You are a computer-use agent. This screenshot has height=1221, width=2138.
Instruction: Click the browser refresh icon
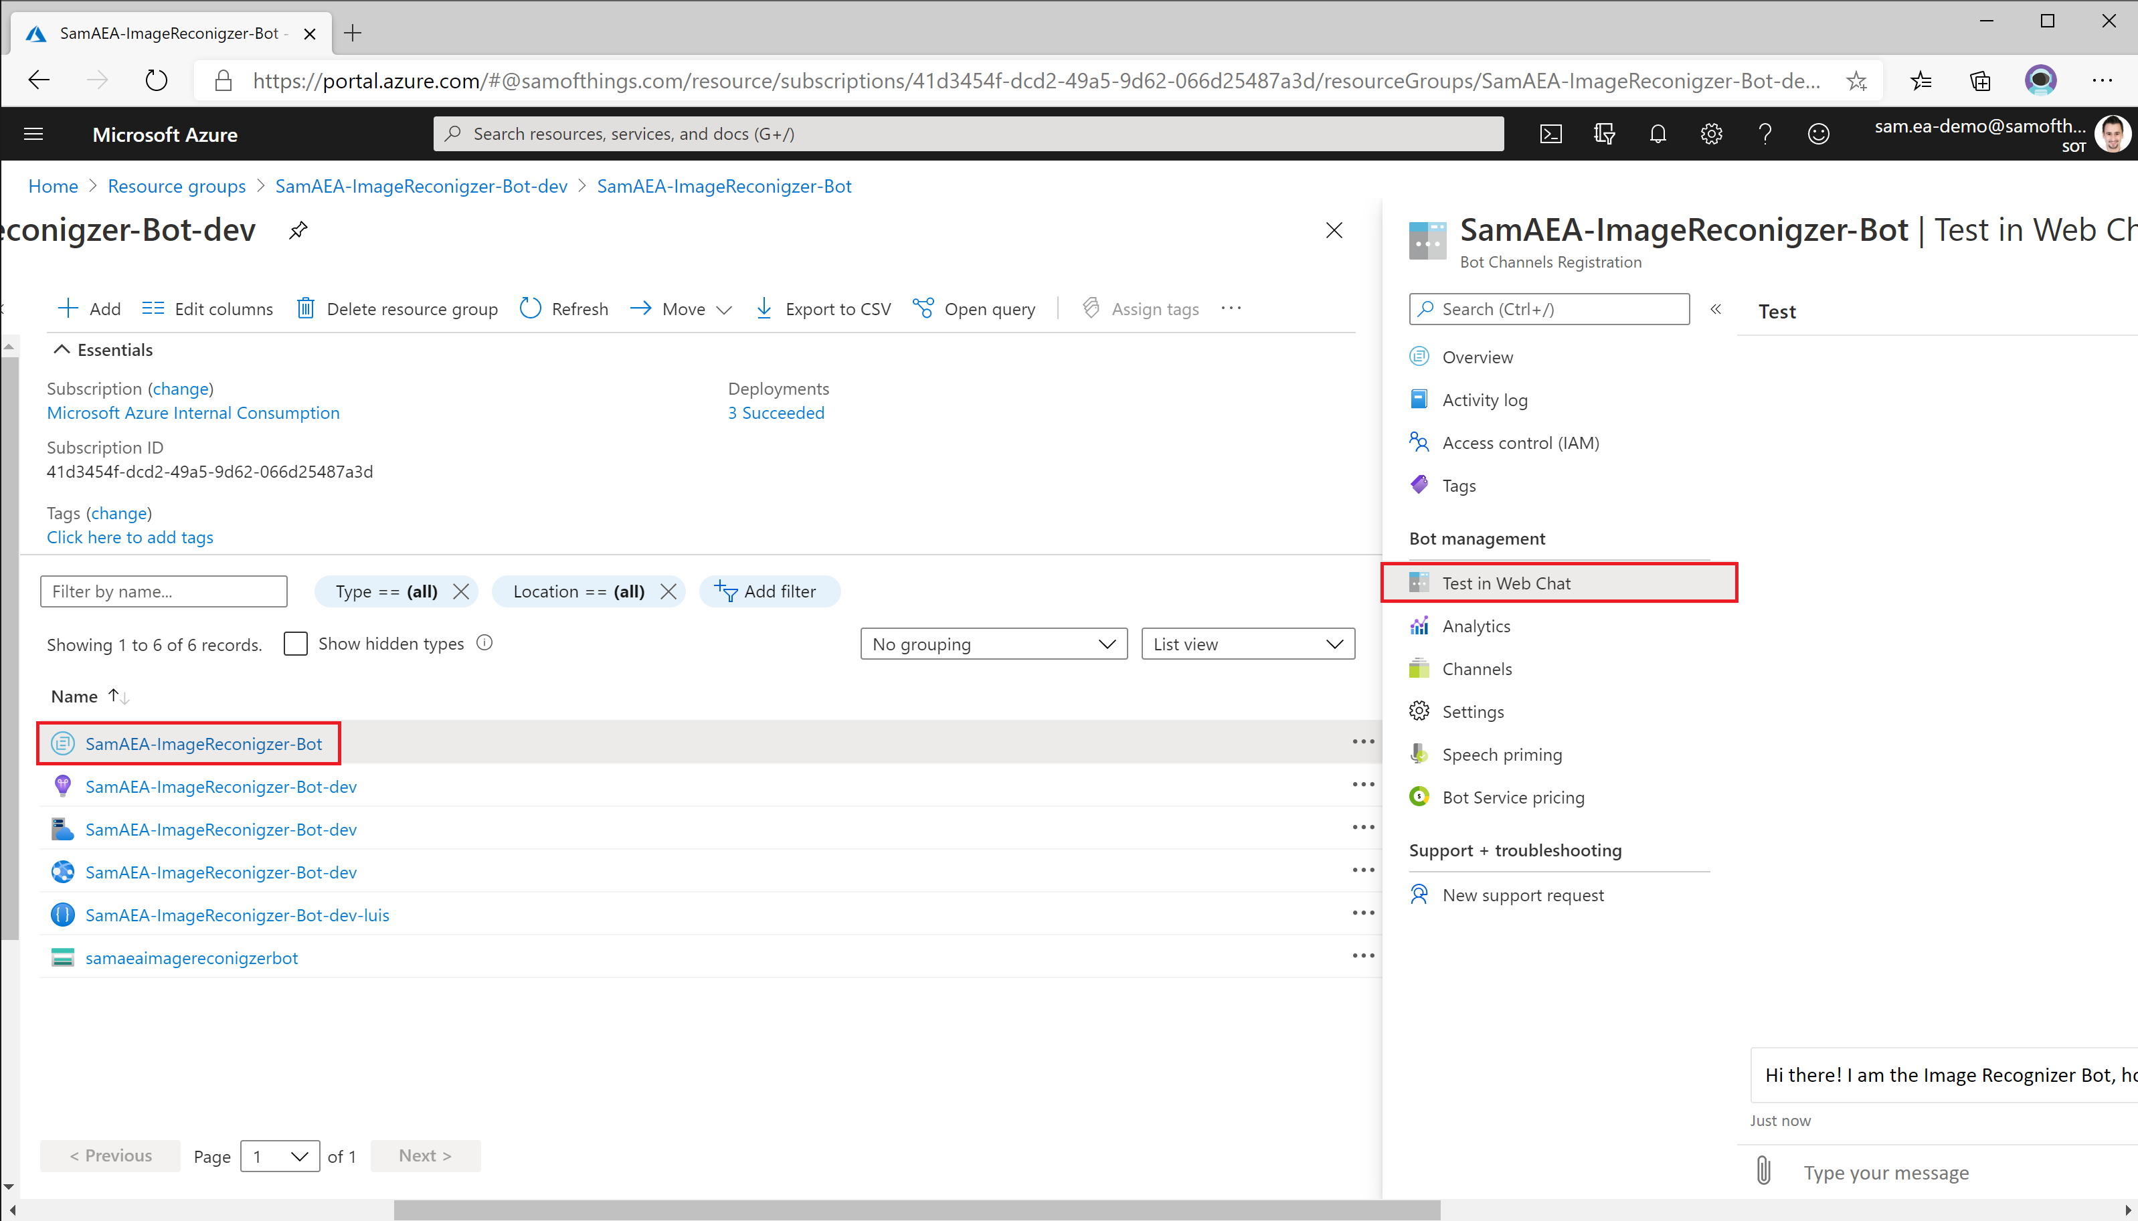pos(156,80)
